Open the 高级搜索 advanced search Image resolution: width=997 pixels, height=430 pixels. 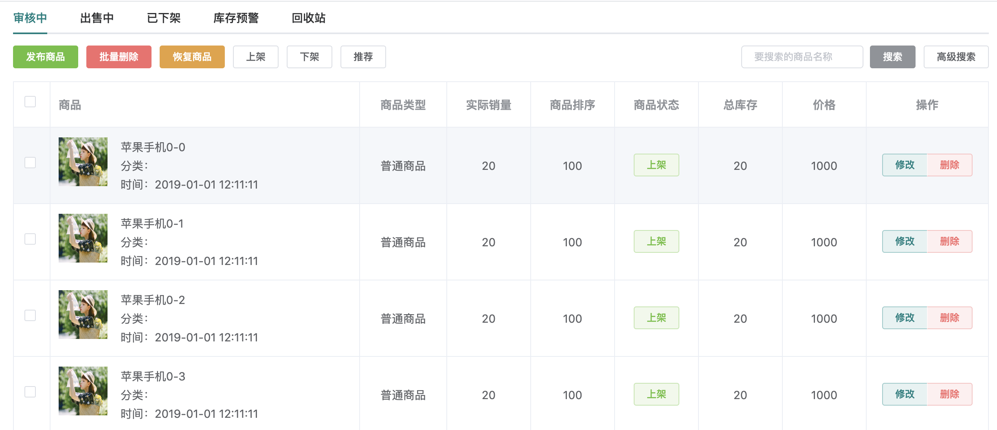coord(956,57)
